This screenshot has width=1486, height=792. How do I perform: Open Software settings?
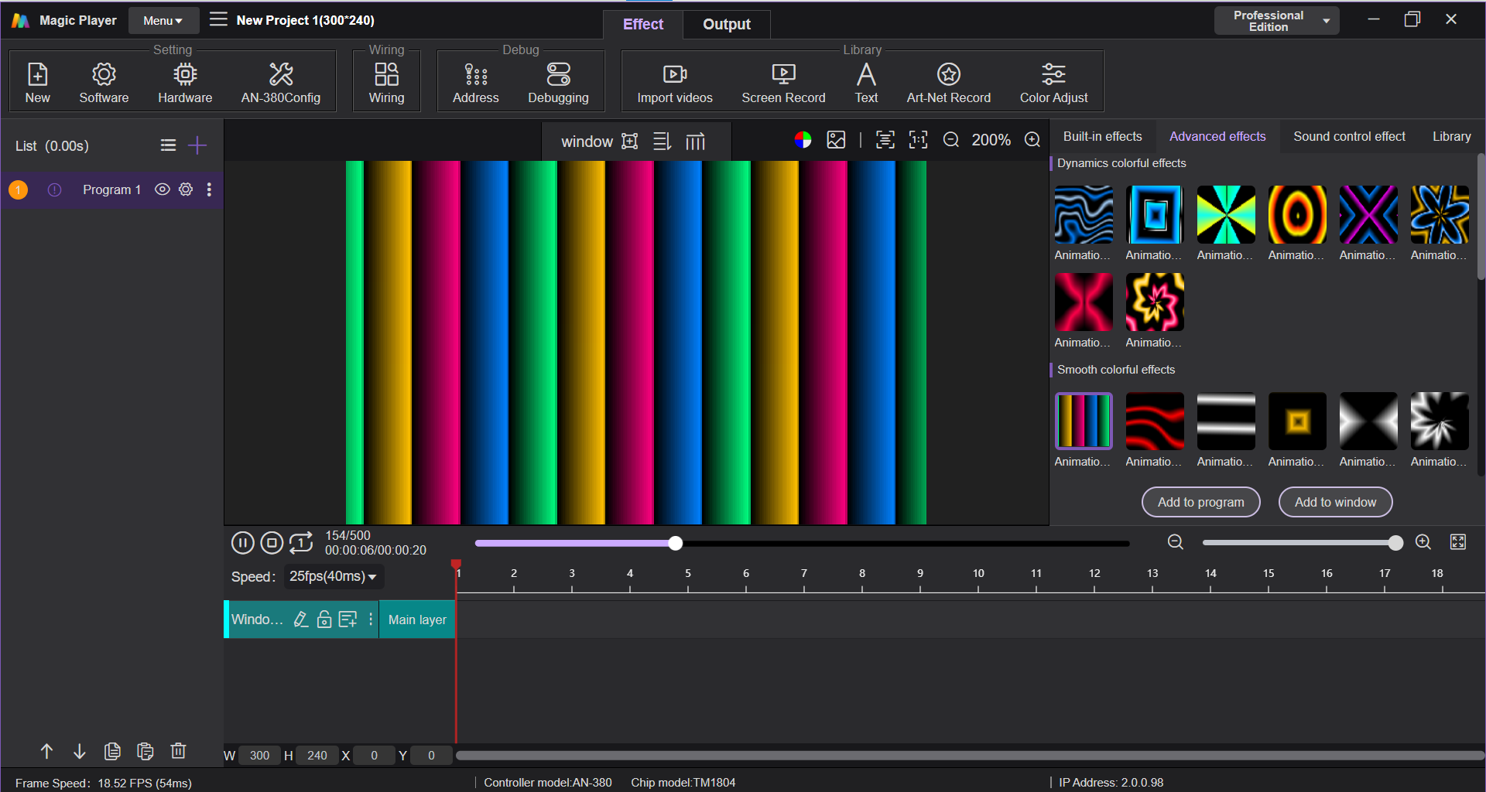point(104,82)
